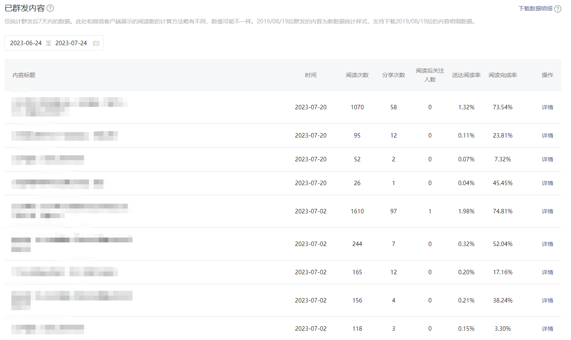Show 详情 for the row with 244 reads

pyautogui.click(x=547, y=244)
